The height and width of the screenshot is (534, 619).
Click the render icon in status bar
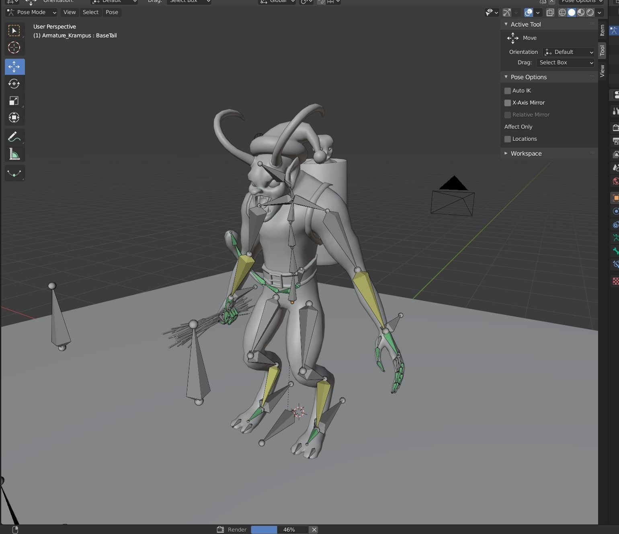(x=220, y=530)
